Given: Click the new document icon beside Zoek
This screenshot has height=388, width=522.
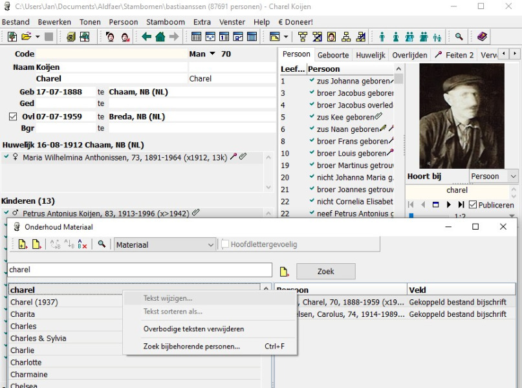Looking at the screenshot, I should [283, 272].
